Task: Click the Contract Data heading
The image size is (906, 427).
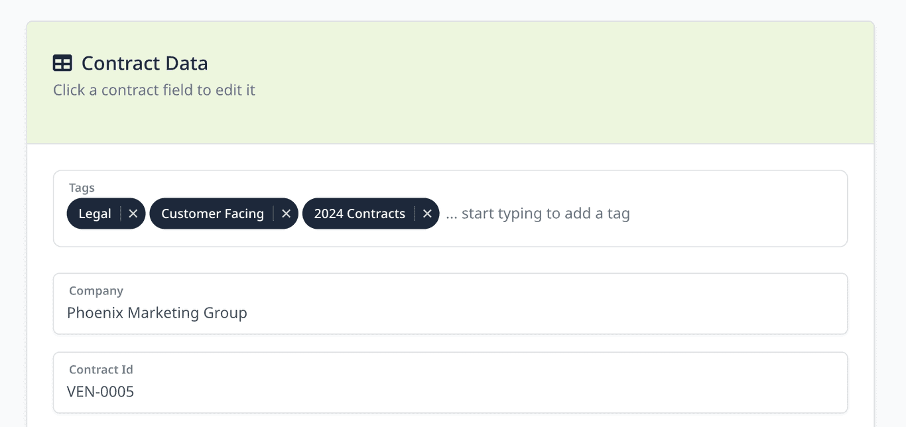Action: [144, 62]
